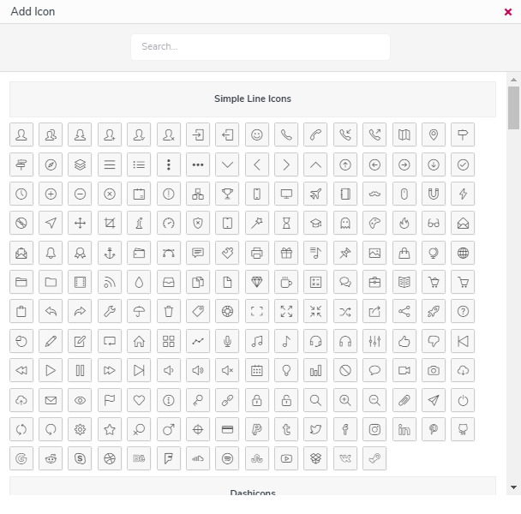Pick the mustache icon
Image resolution: width=521 pixels, height=514 pixels.
point(374,194)
